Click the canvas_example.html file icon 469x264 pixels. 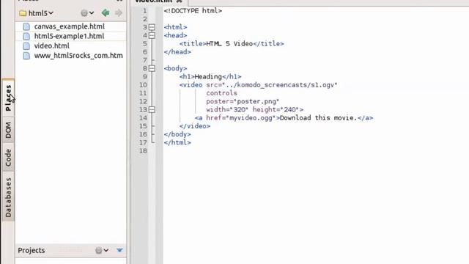tap(26, 26)
